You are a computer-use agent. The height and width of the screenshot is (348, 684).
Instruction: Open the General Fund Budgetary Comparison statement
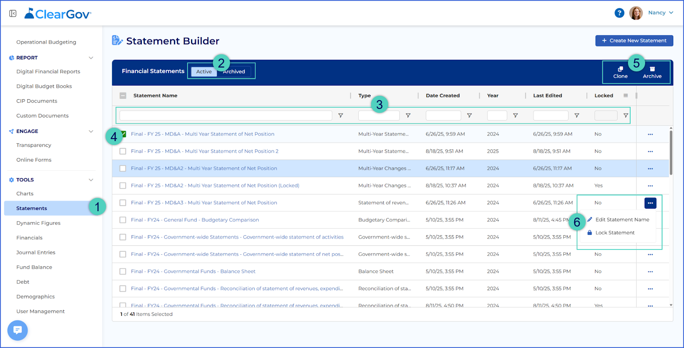click(195, 220)
